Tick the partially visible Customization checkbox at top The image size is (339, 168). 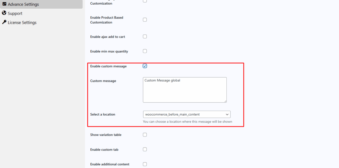coord(145,1)
